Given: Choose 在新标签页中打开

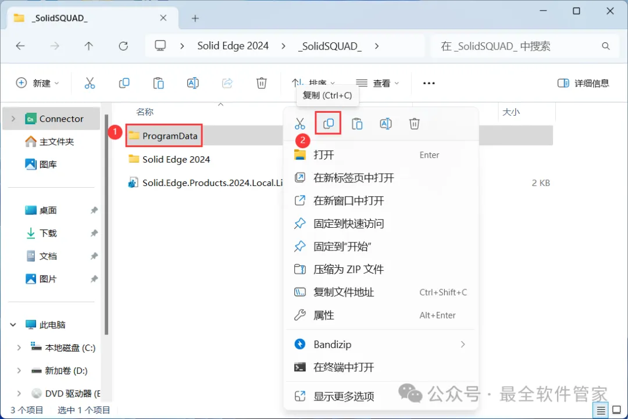Looking at the screenshot, I should (x=380, y=178).
